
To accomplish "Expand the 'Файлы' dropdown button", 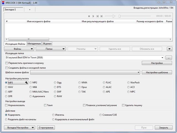I will point(19,49).
